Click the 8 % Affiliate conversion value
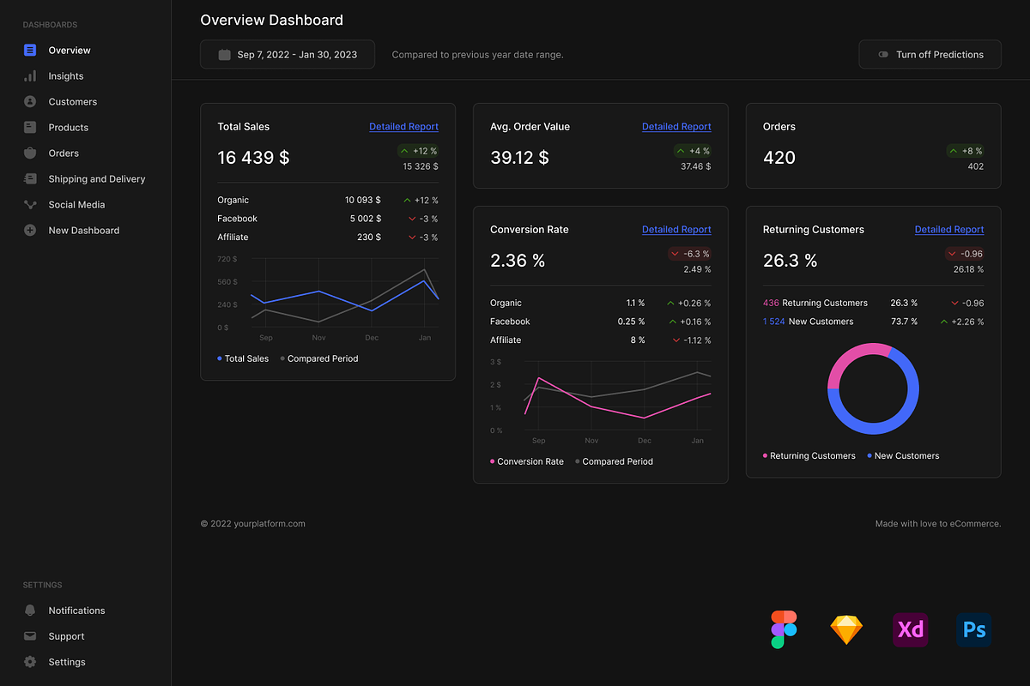 [637, 340]
